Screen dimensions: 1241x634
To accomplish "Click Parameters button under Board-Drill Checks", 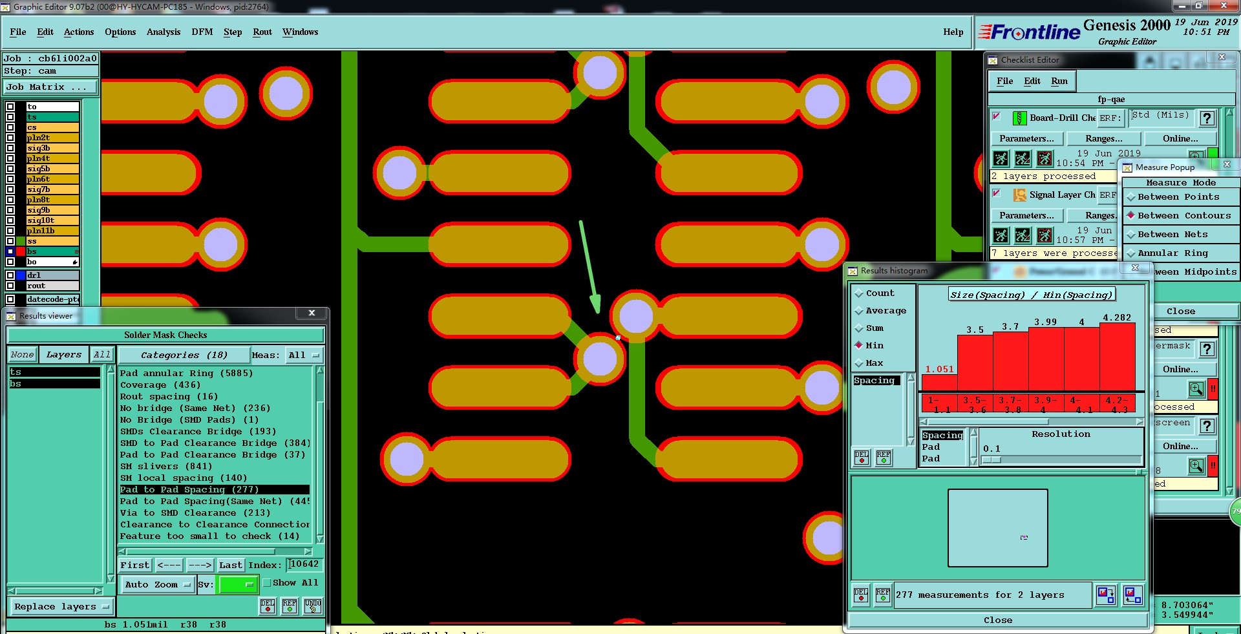I will tap(1026, 139).
